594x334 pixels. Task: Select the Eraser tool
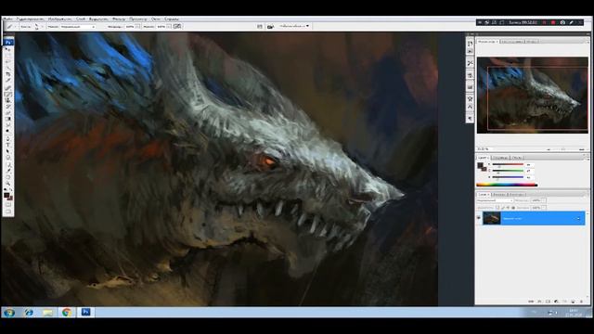(x=8, y=112)
